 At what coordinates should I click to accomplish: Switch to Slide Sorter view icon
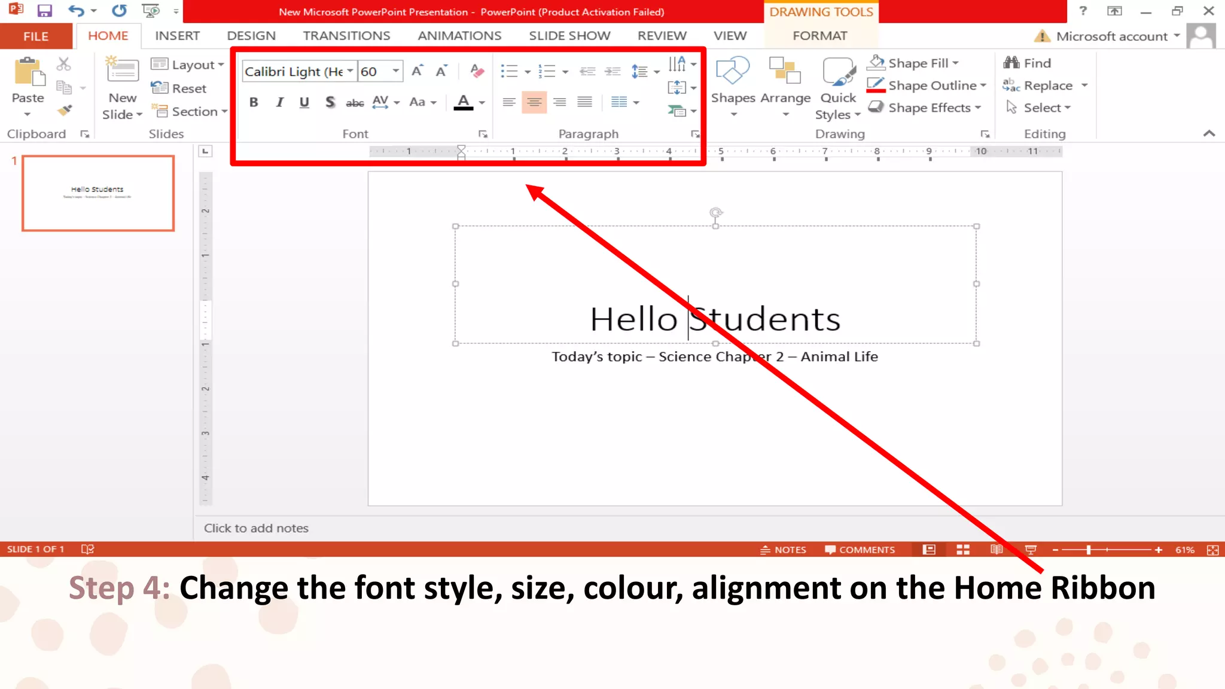tap(962, 550)
